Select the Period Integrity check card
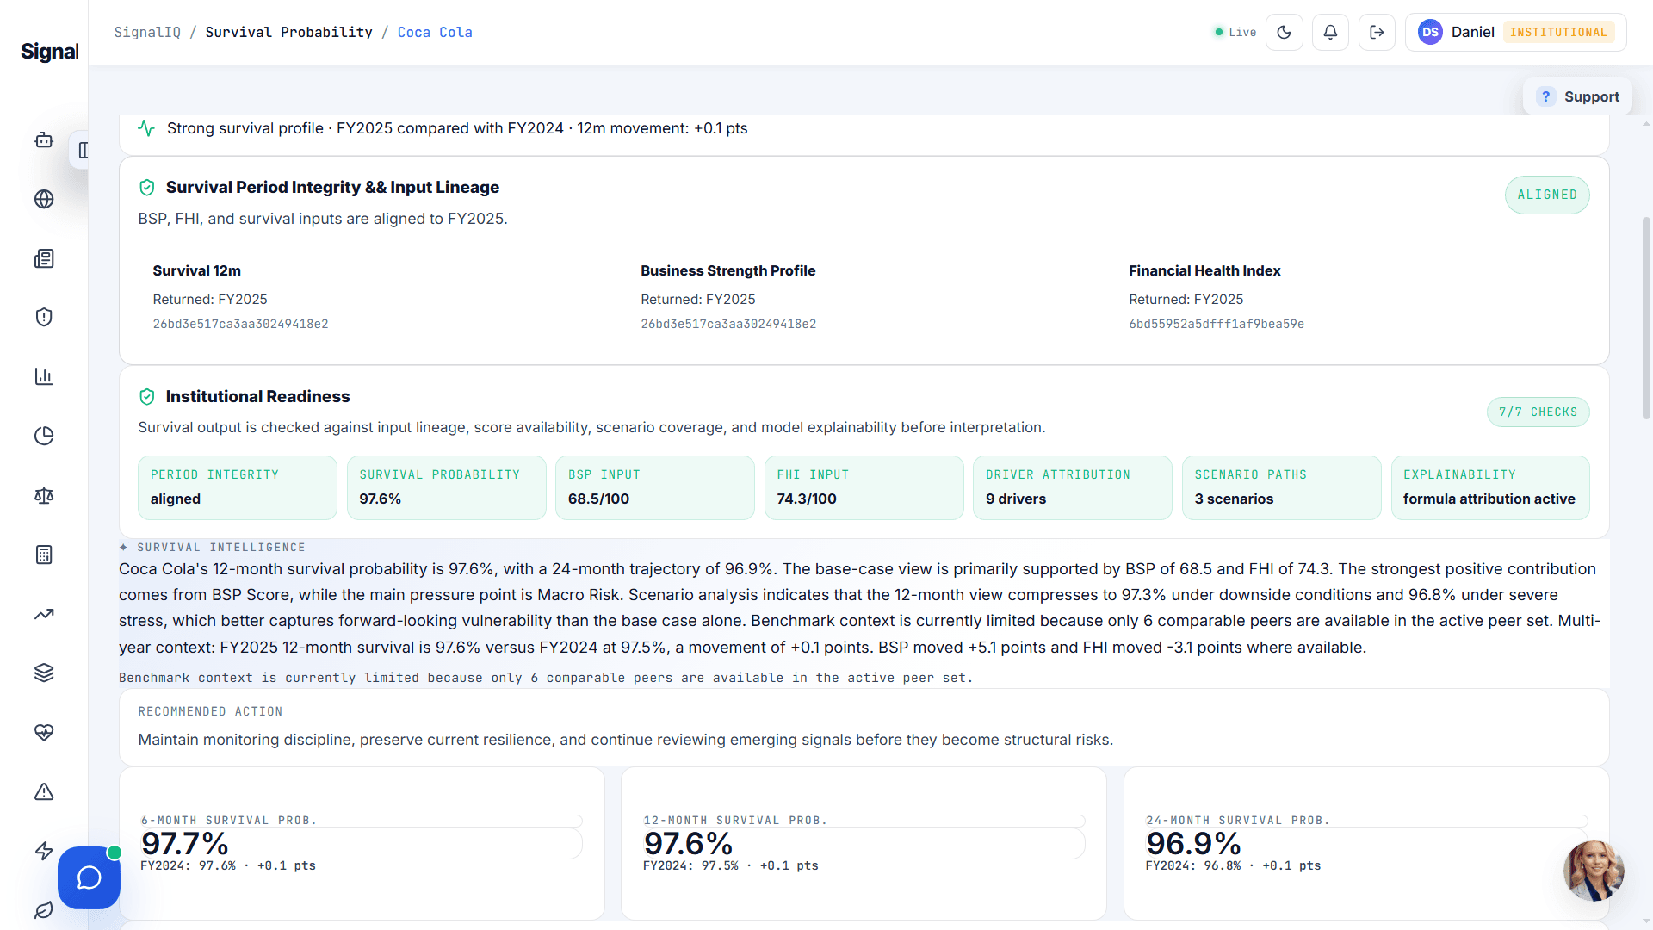Image resolution: width=1653 pixels, height=930 pixels. click(x=237, y=487)
